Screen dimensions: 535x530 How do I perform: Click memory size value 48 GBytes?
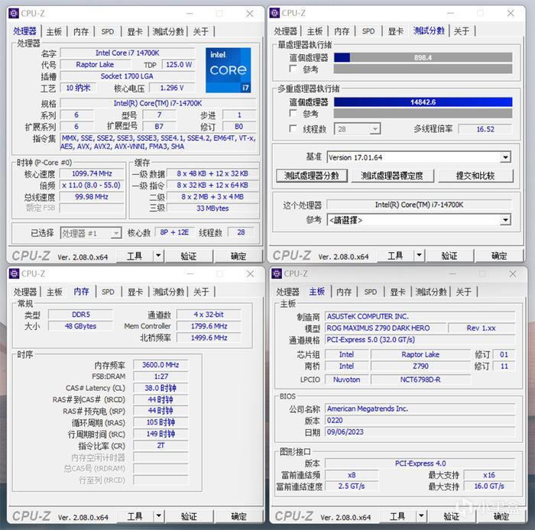81,326
